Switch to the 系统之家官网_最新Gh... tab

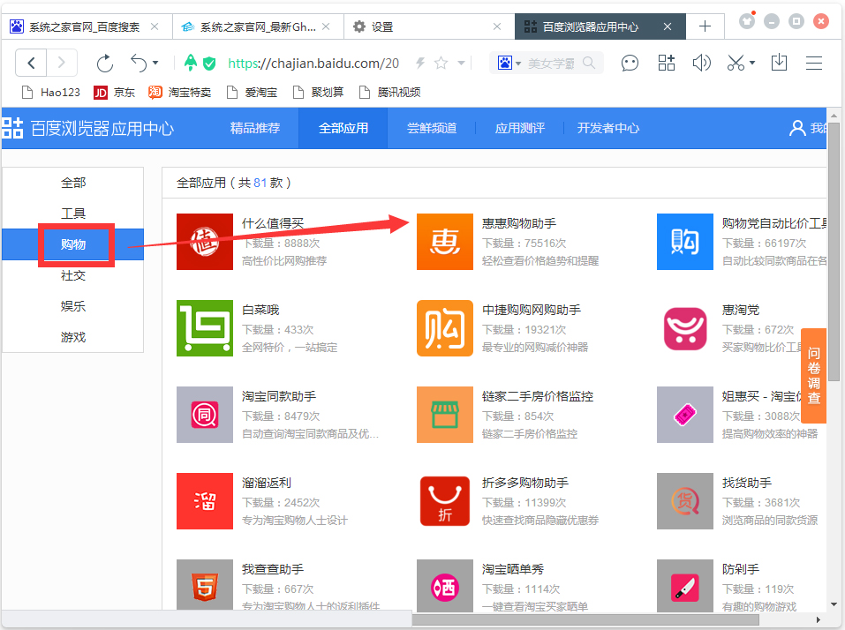click(258, 27)
